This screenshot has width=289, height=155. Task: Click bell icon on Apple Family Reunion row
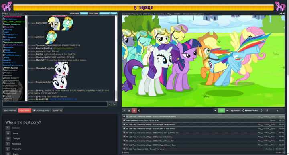tap(124, 124)
